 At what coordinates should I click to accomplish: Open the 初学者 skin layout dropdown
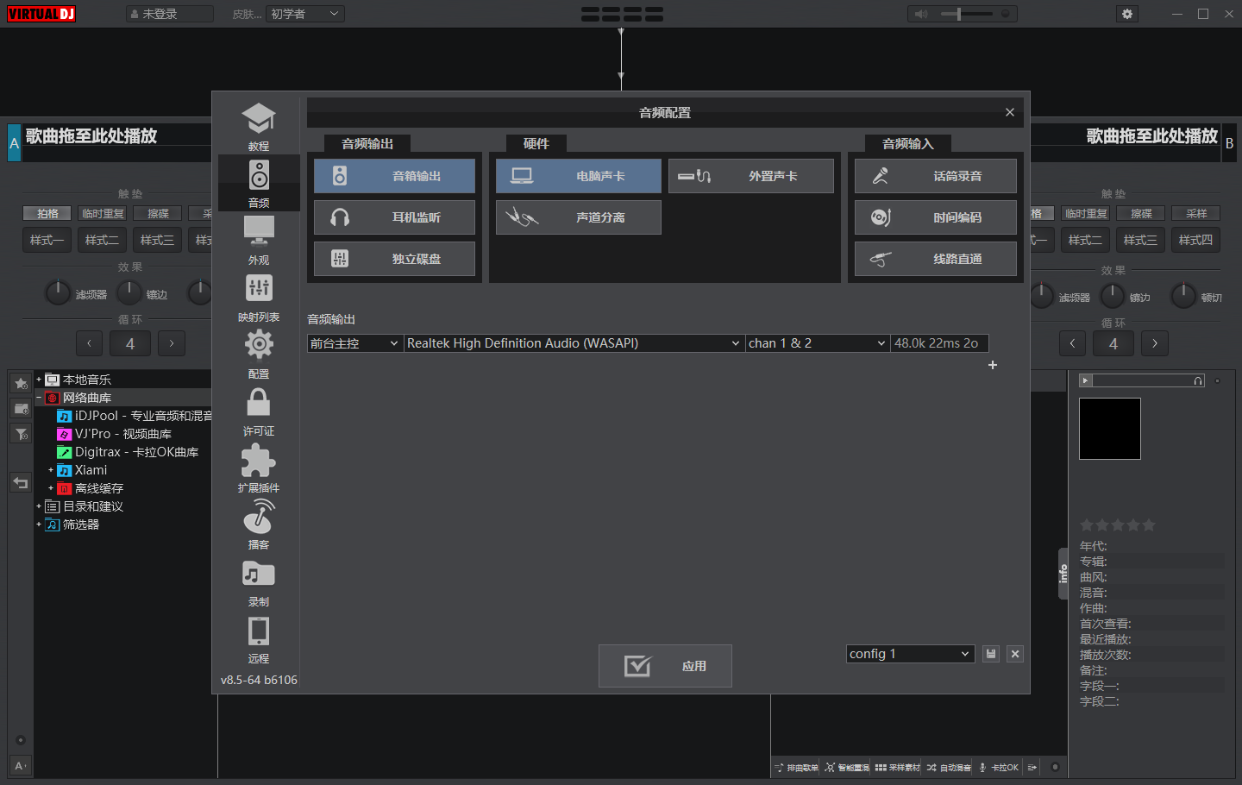point(305,14)
